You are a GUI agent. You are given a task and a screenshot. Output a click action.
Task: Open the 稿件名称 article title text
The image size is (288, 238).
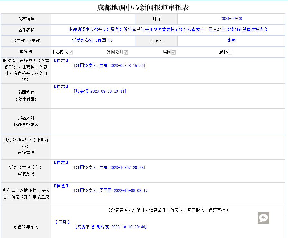click(168, 30)
